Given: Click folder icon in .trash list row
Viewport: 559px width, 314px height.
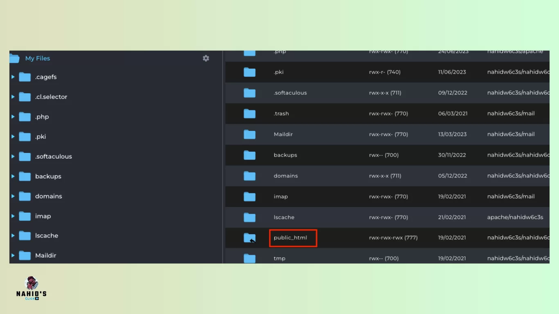Looking at the screenshot, I should pyautogui.click(x=250, y=114).
